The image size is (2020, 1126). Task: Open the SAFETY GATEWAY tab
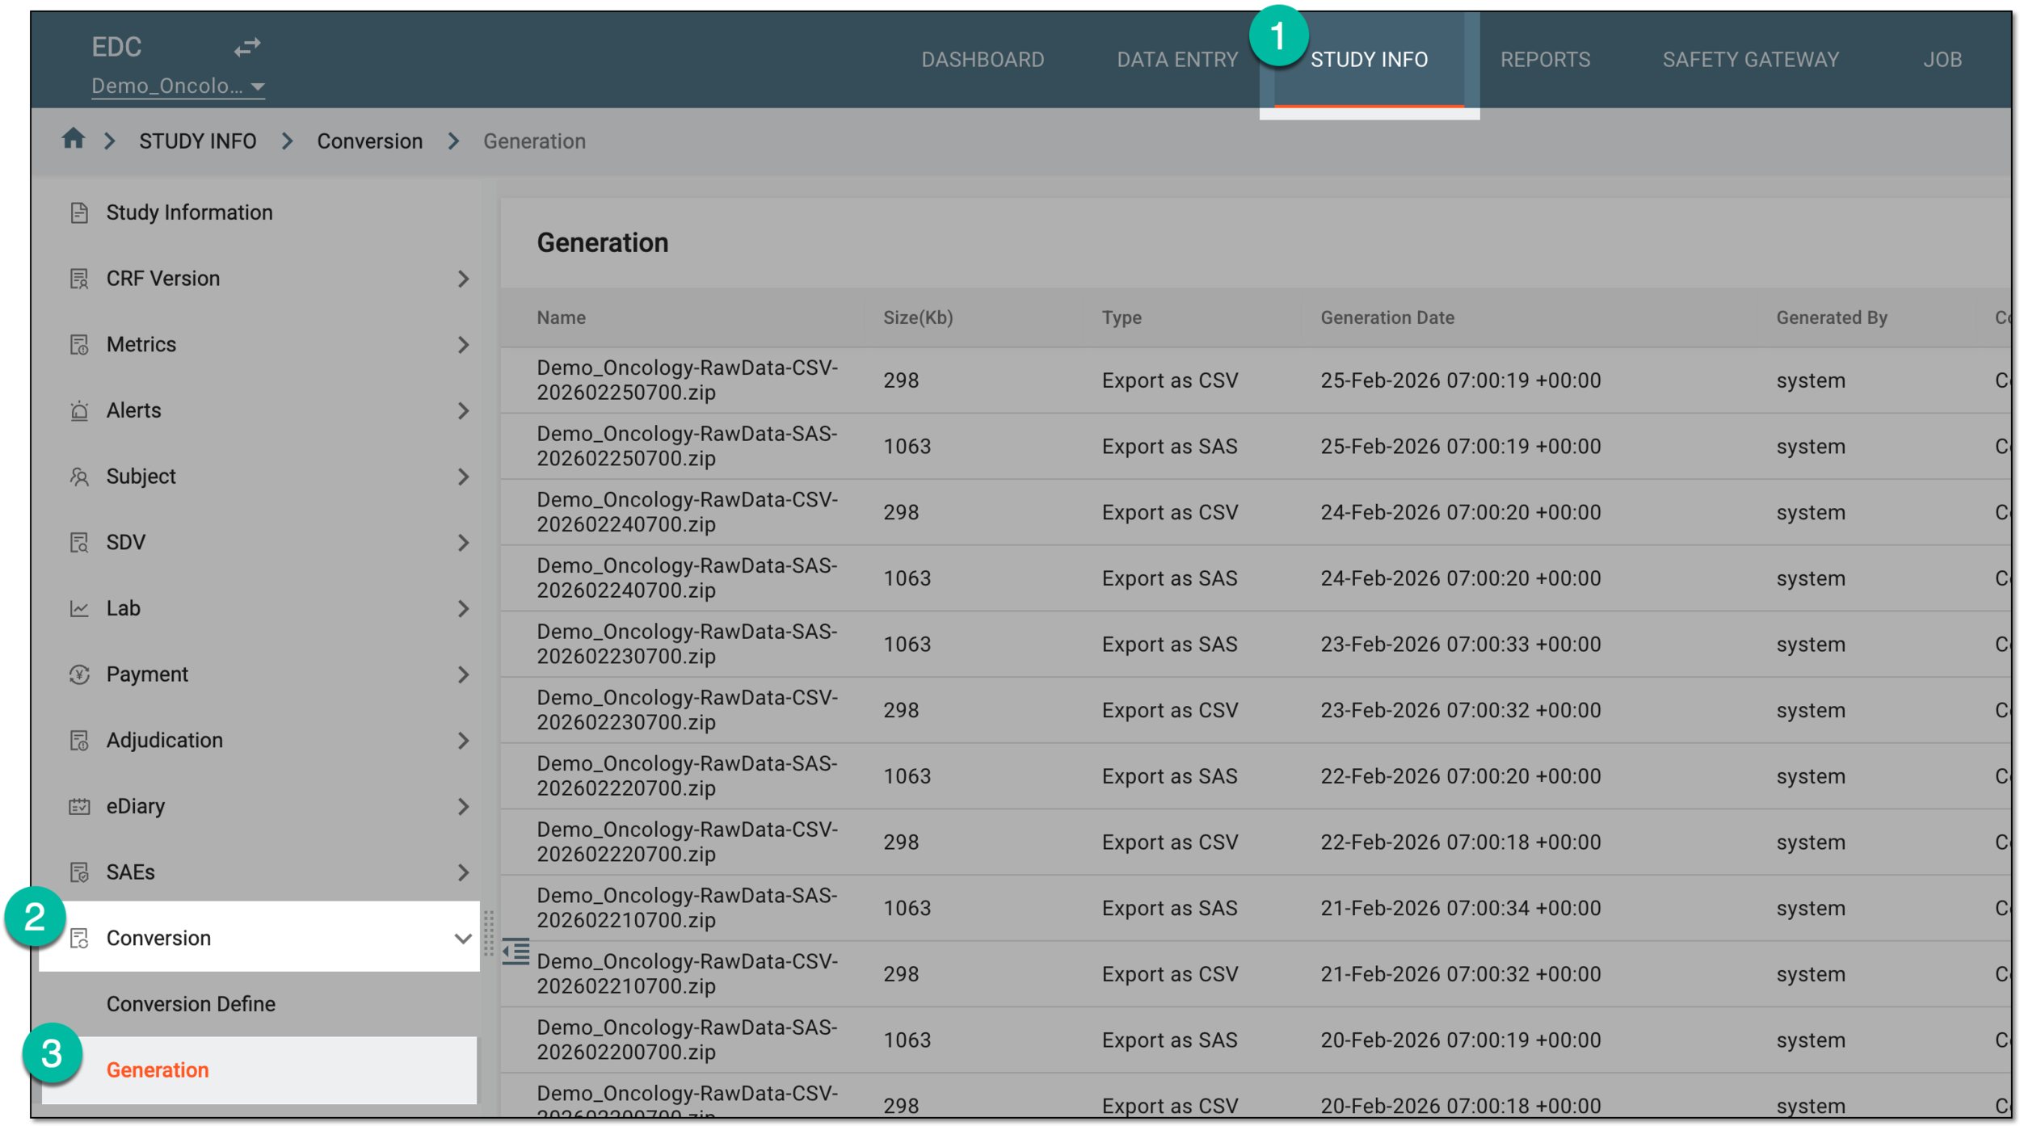pyautogui.click(x=1750, y=60)
